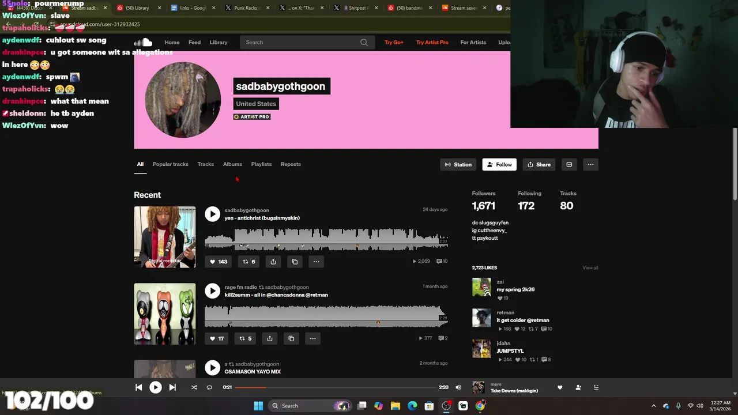This screenshot has width=738, height=415.
Task: Switch to the Albums tab
Action: [x=232, y=164]
